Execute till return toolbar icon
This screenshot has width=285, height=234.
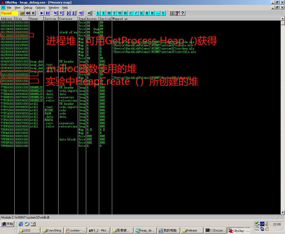point(81,13)
